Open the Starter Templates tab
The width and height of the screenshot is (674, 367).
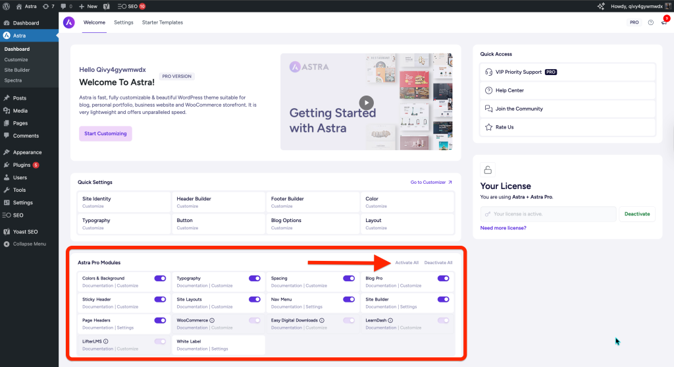click(x=162, y=22)
